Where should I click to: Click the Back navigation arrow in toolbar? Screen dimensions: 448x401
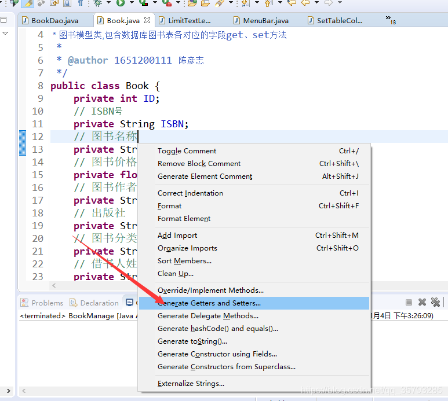[x=305, y=3]
